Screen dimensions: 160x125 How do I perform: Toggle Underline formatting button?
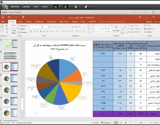[x=37, y=31]
